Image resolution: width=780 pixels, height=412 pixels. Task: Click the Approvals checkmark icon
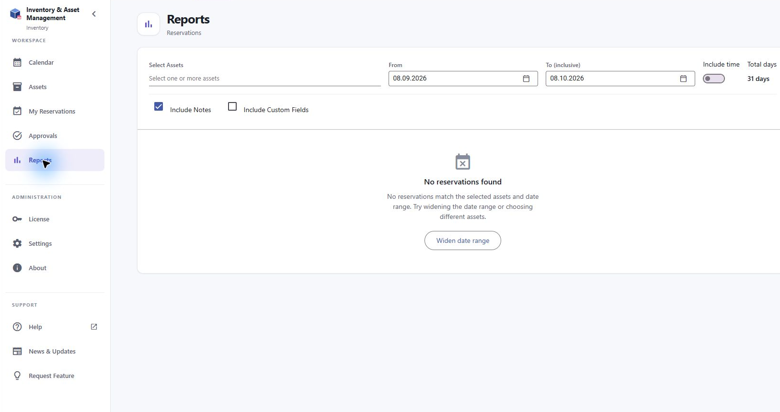(17, 136)
